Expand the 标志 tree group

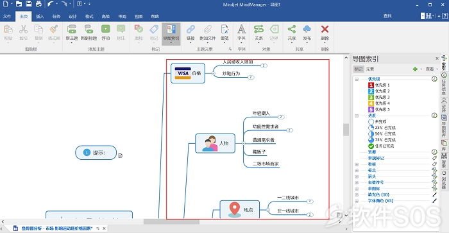(x=357, y=171)
